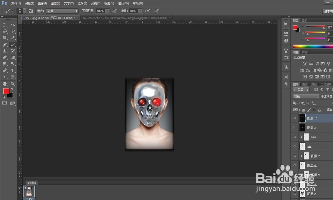Select the Quick Selection tool
The height and width of the screenshot is (200, 333).
pos(13,31)
